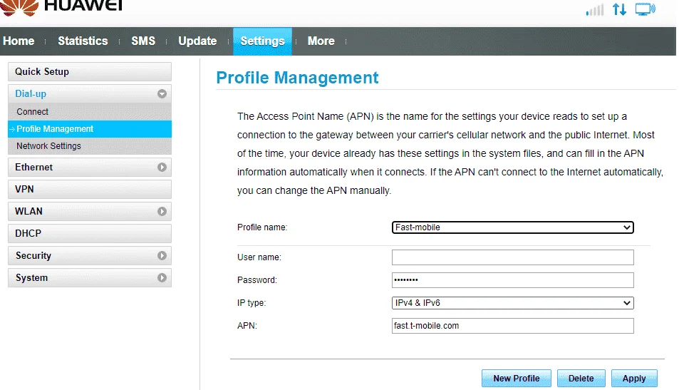Open the More tab
This screenshot has width=679, height=390.
[x=321, y=41]
